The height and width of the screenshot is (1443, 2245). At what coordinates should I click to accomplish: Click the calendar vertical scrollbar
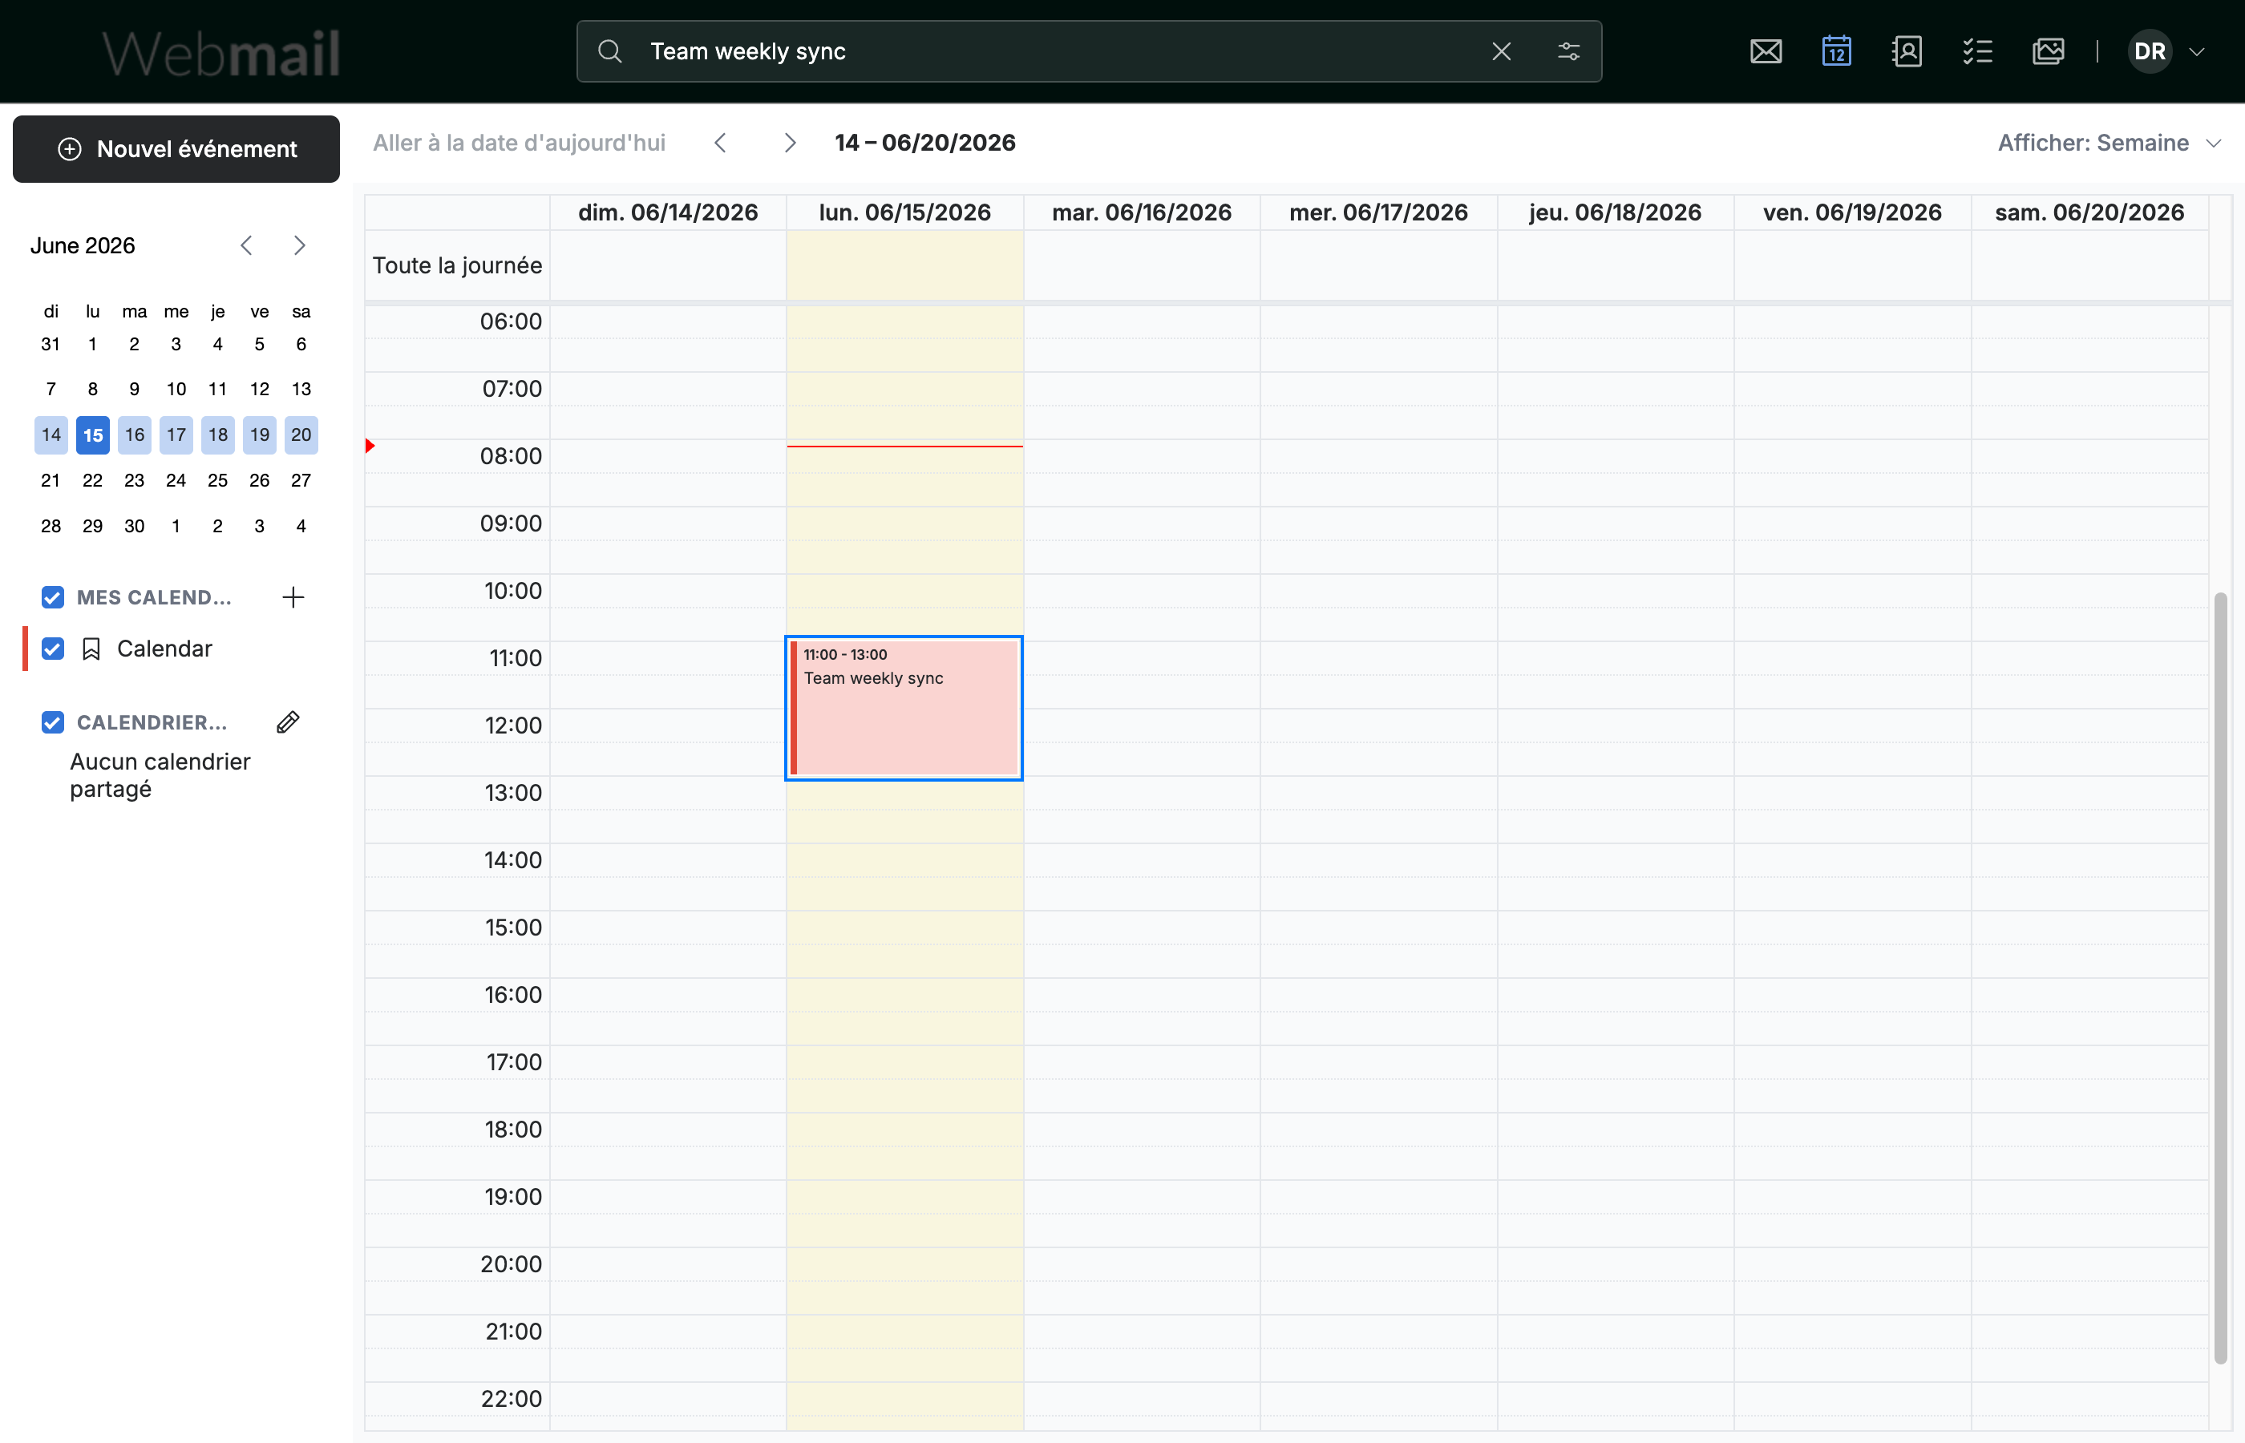pyautogui.click(x=2219, y=977)
